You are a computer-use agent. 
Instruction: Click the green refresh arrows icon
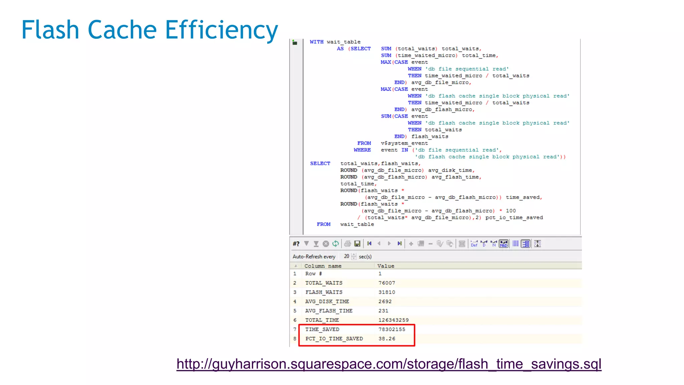(336, 244)
